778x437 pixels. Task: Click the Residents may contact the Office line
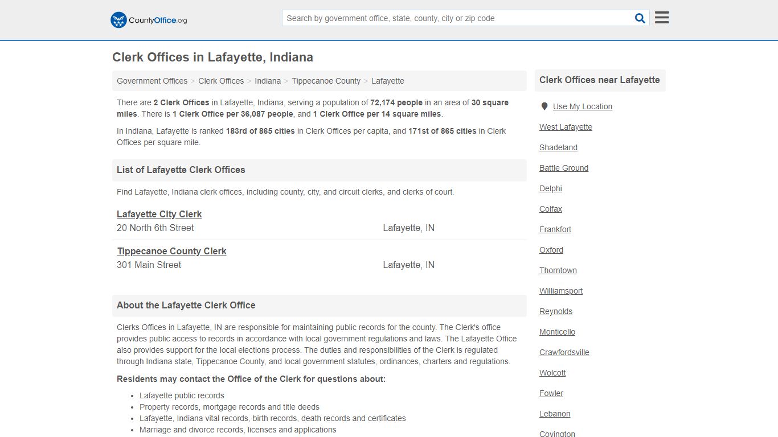(x=251, y=379)
